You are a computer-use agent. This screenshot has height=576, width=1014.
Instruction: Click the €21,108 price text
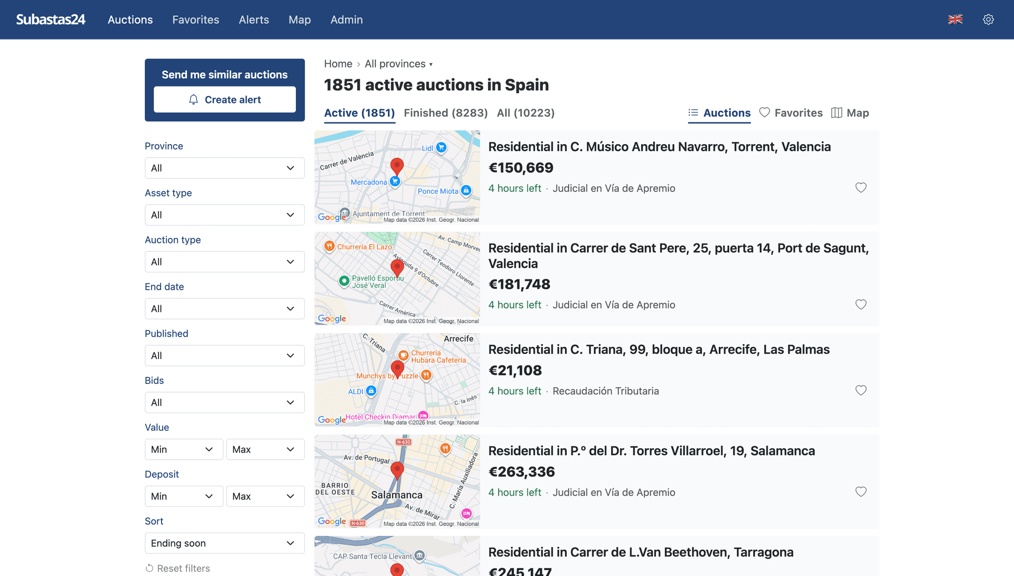point(515,371)
